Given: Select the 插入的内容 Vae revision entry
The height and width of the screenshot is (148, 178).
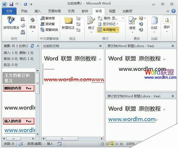Looking at the screenshot, I should [19, 121].
